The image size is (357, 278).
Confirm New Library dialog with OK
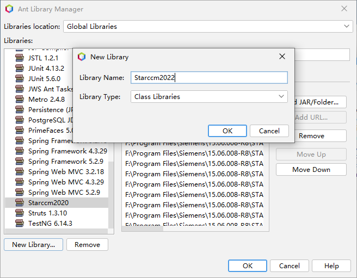click(227, 131)
